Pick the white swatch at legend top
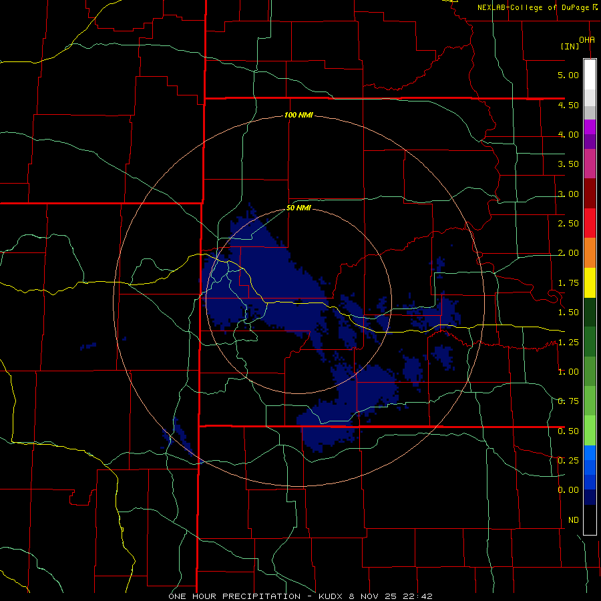The height and width of the screenshot is (601, 601). coord(590,75)
